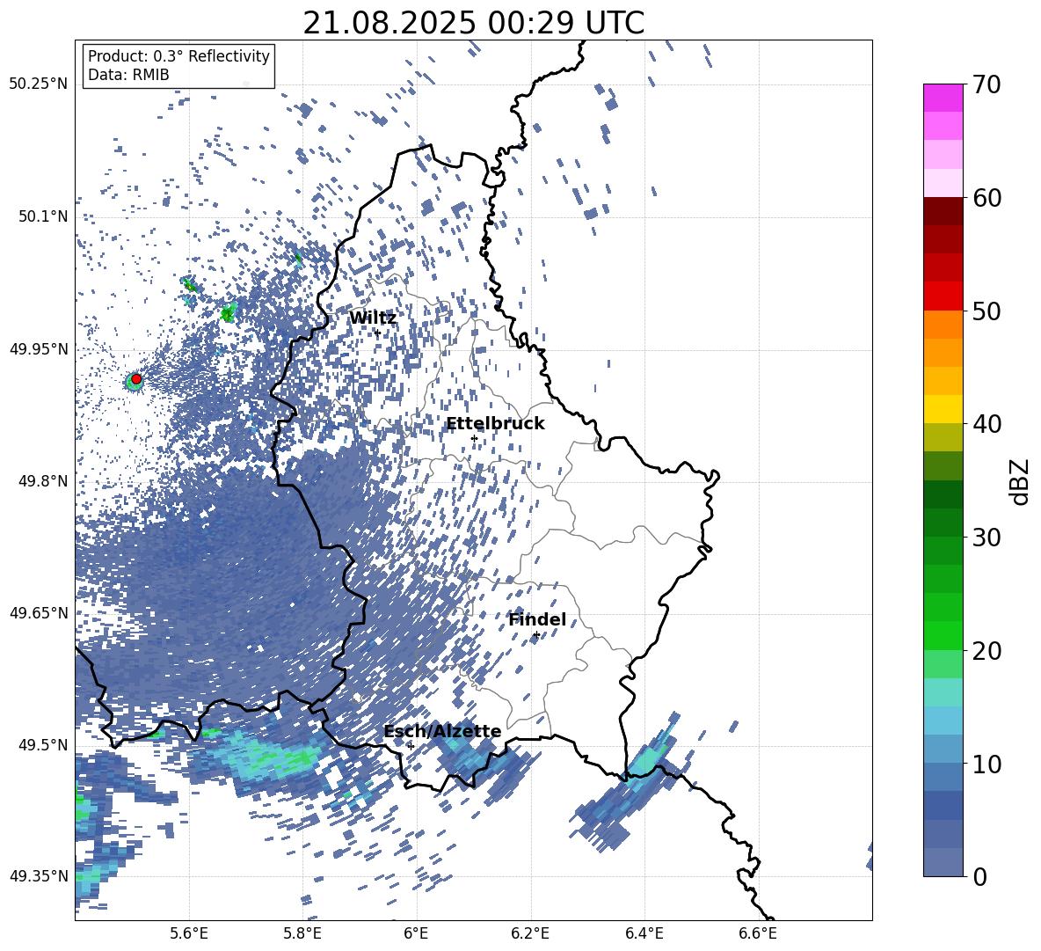This screenshot has width=1041, height=951.
Task: Click the Findel city label
Action: click(x=537, y=619)
